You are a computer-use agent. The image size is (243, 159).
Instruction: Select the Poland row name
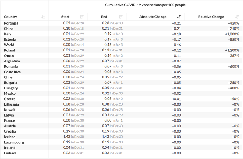9,50
